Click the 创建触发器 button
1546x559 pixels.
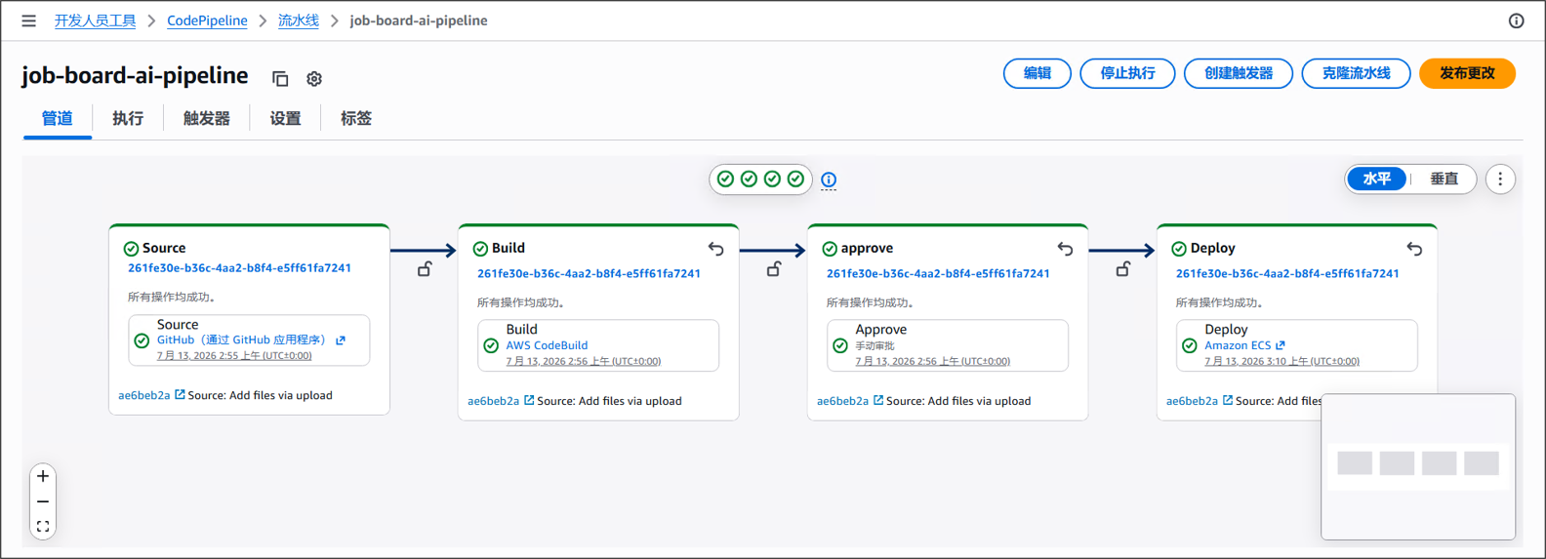coord(1239,73)
